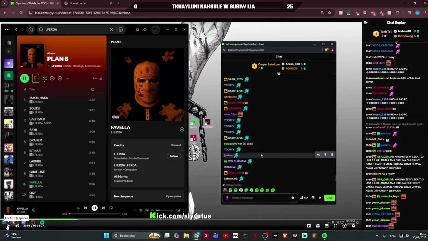The image size is (428, 241).
Task: Toggle repeat in Spotify player bar
Action: (111, 208)
